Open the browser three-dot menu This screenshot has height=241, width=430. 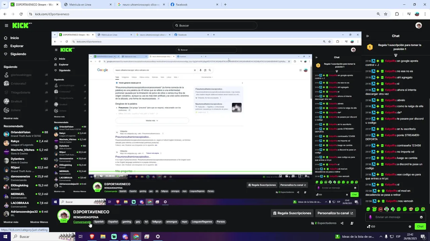(426, 14)
